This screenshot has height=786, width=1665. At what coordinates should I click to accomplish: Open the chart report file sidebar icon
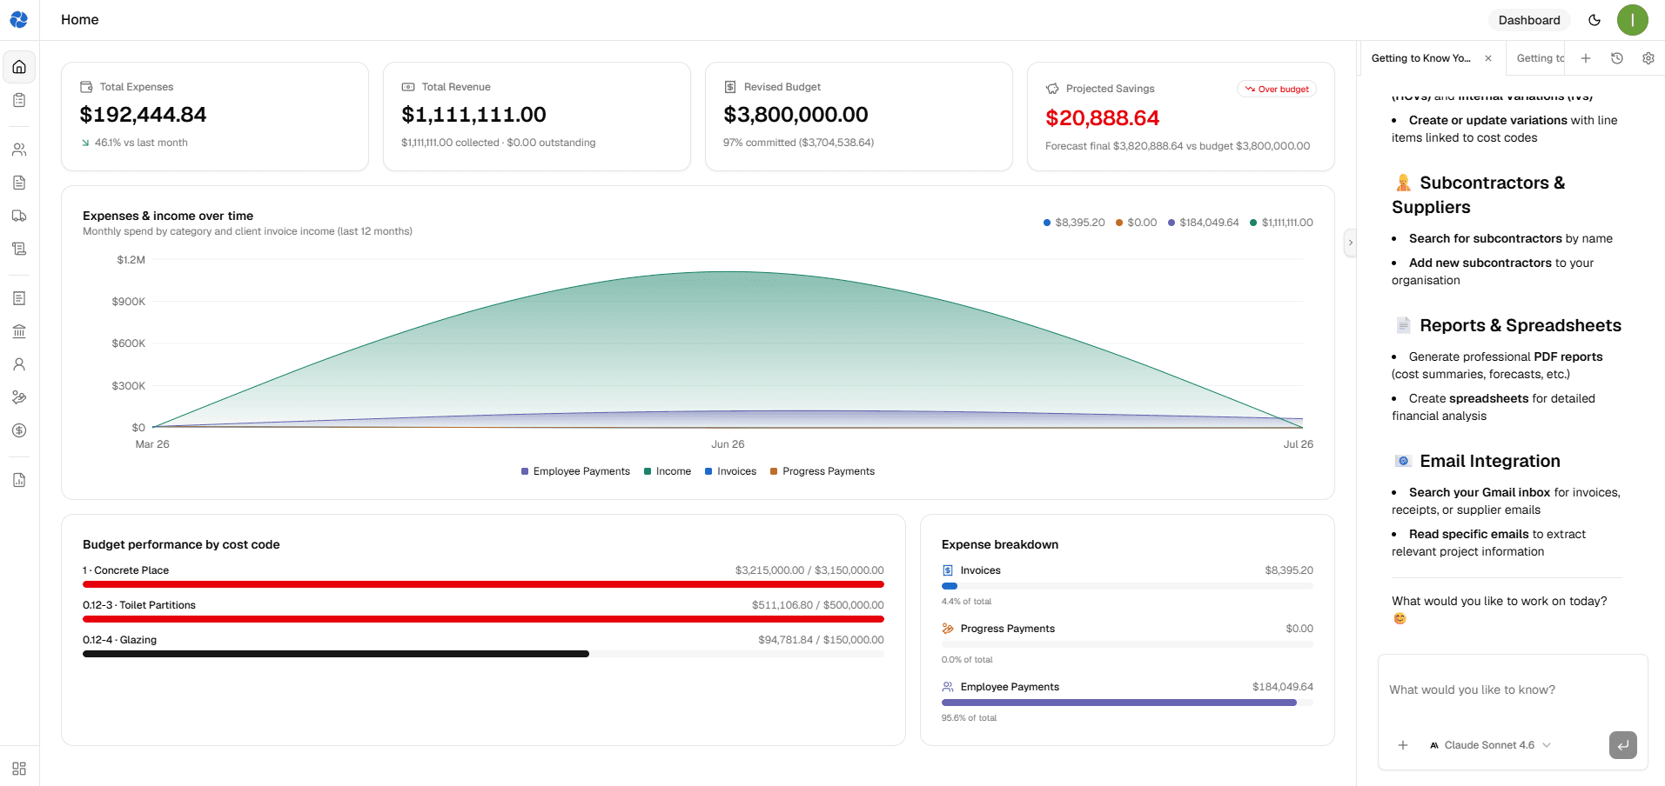click(x=19, y=480)
